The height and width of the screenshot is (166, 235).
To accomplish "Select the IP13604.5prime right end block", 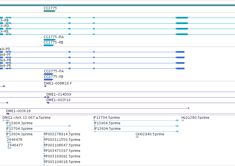I will point(177,131).
